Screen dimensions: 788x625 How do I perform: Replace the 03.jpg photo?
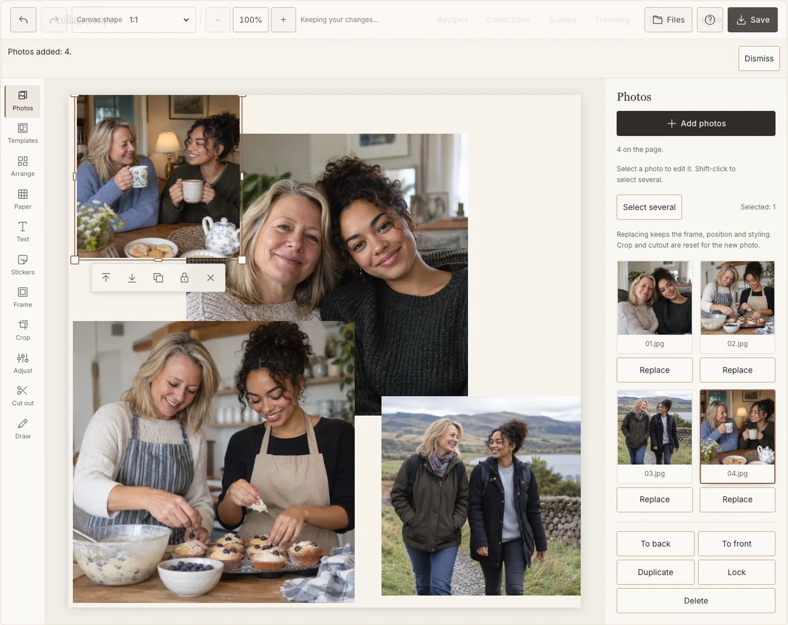click(654, 499)
